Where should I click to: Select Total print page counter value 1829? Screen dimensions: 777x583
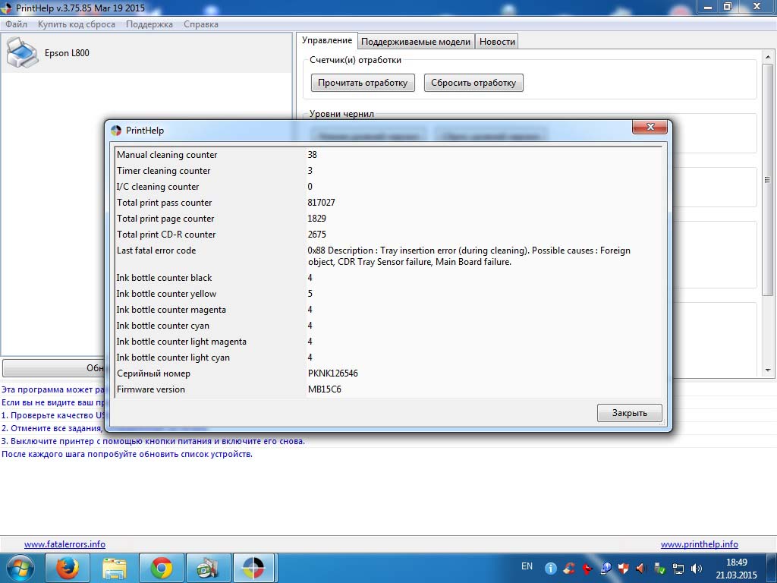(x=316, y=219)
